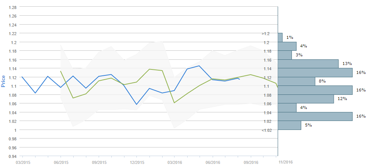Click the 06/2016 date label

[213, 162]
